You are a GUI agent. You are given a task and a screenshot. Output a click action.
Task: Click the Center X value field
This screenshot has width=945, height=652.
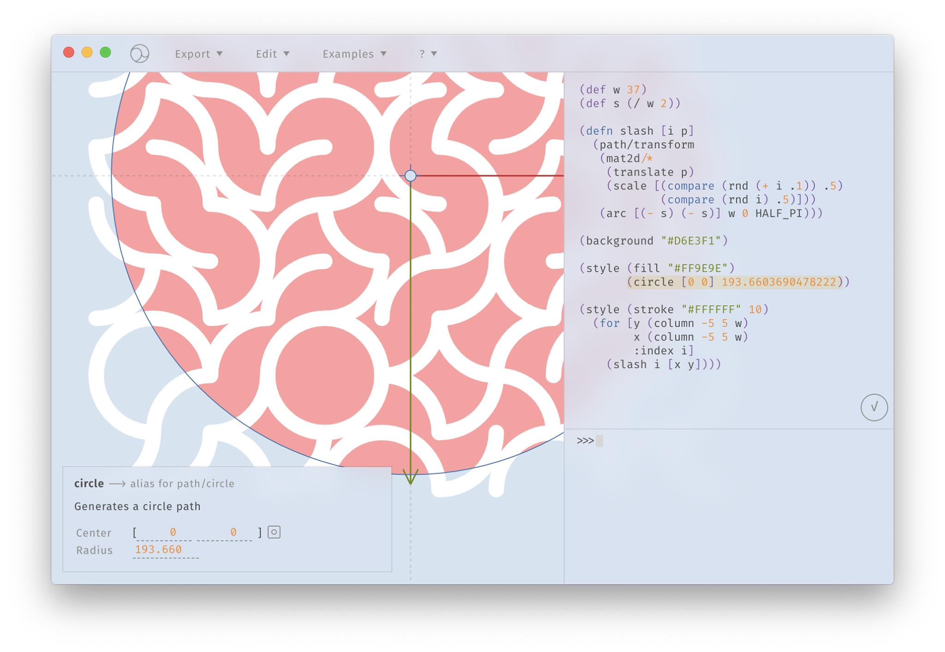pyautogui.click(x=172, y=532)
